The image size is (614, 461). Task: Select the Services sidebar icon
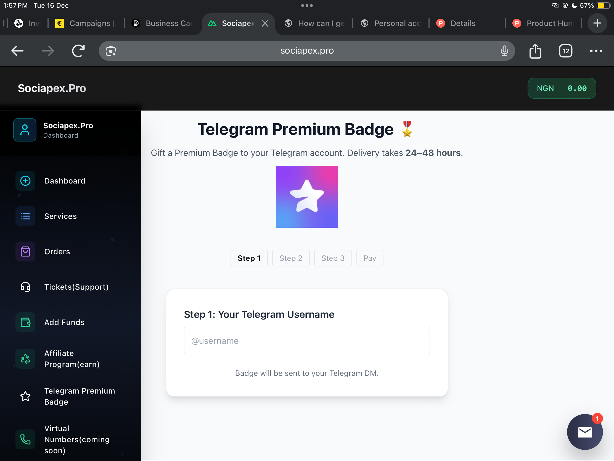25,216
